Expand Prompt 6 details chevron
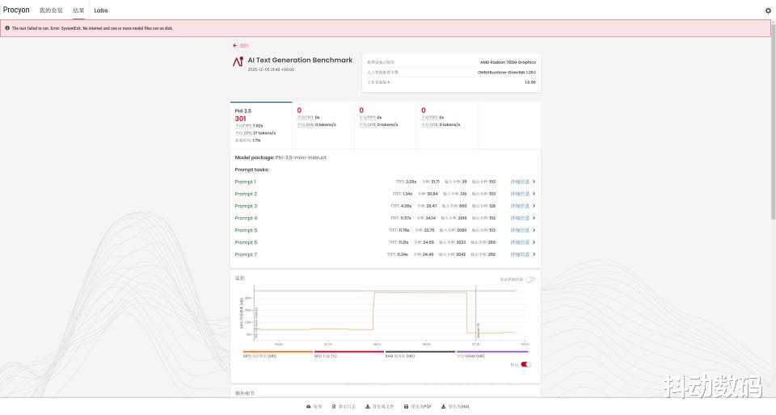Image resolution: width=776 pixels, height=415 pixels. 533,242
